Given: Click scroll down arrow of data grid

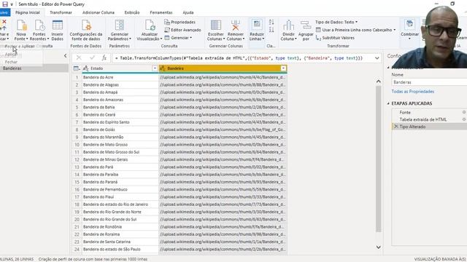Looking at the screenshot, I should [x=378, y=247].
